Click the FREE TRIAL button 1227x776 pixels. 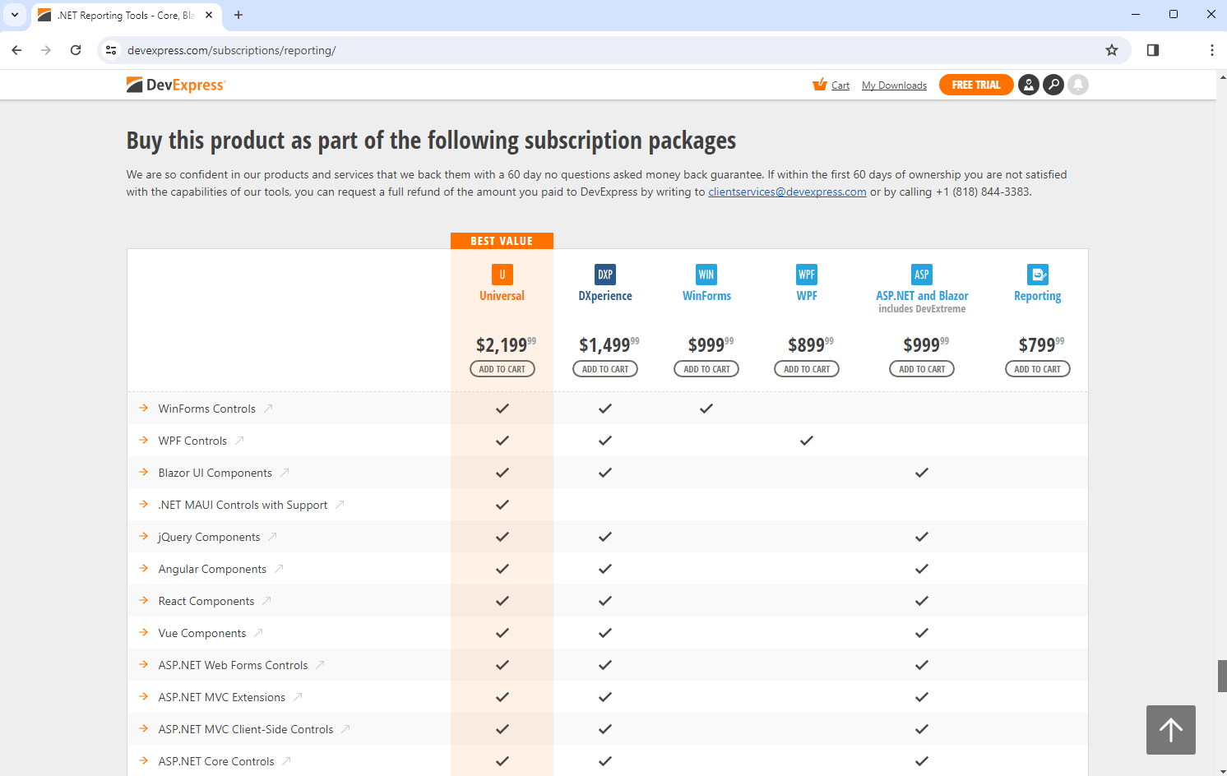click(976, 84)
